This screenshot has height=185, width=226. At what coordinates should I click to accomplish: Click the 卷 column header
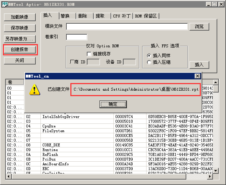click(15, 82)
